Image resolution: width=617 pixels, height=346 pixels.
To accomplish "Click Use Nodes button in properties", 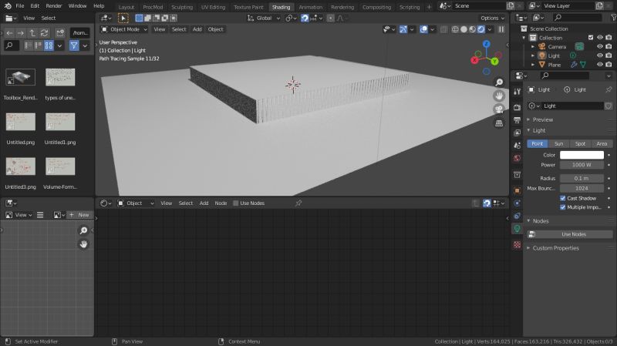I will point(570,234).
